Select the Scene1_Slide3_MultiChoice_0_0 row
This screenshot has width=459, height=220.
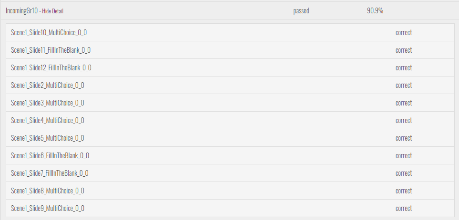(230, 103)
